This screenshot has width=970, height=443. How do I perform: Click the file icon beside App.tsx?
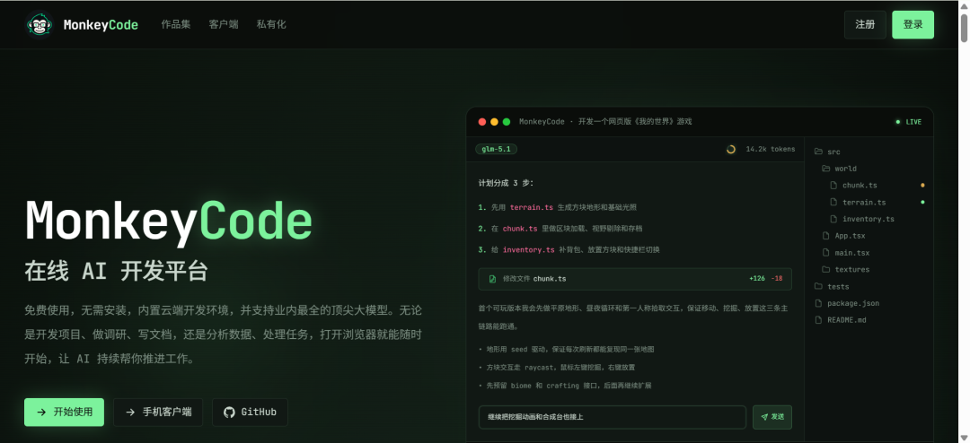(825, 236)
